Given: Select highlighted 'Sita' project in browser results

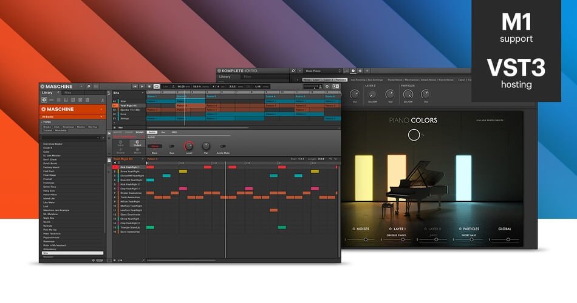Looking at the screenshot, I should (x=72, y=253).
